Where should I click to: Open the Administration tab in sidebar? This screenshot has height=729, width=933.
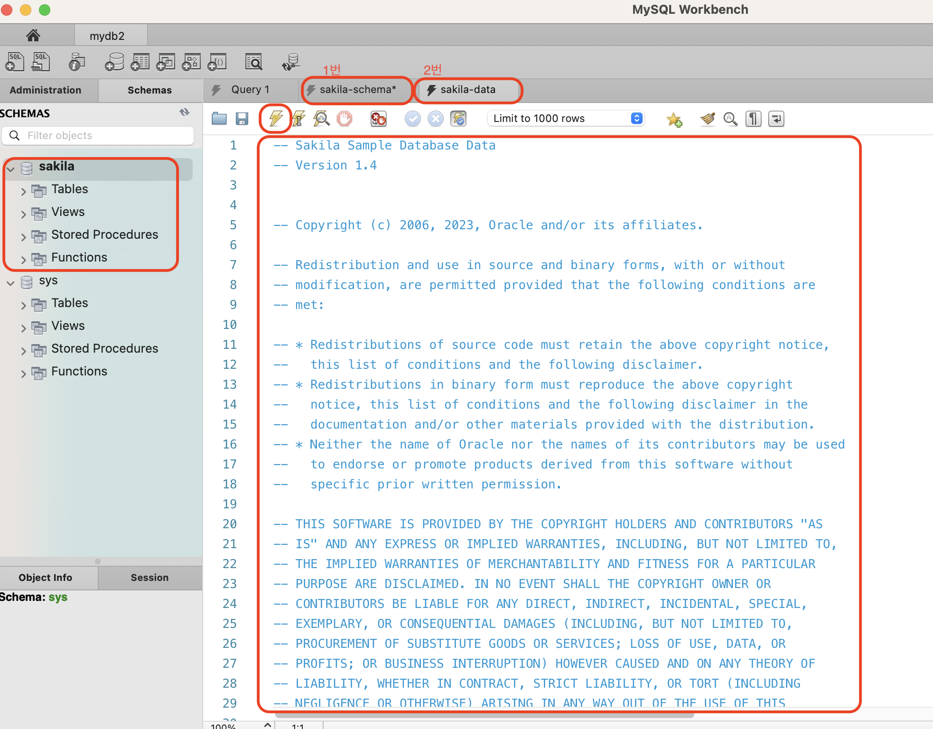point(46,90)
